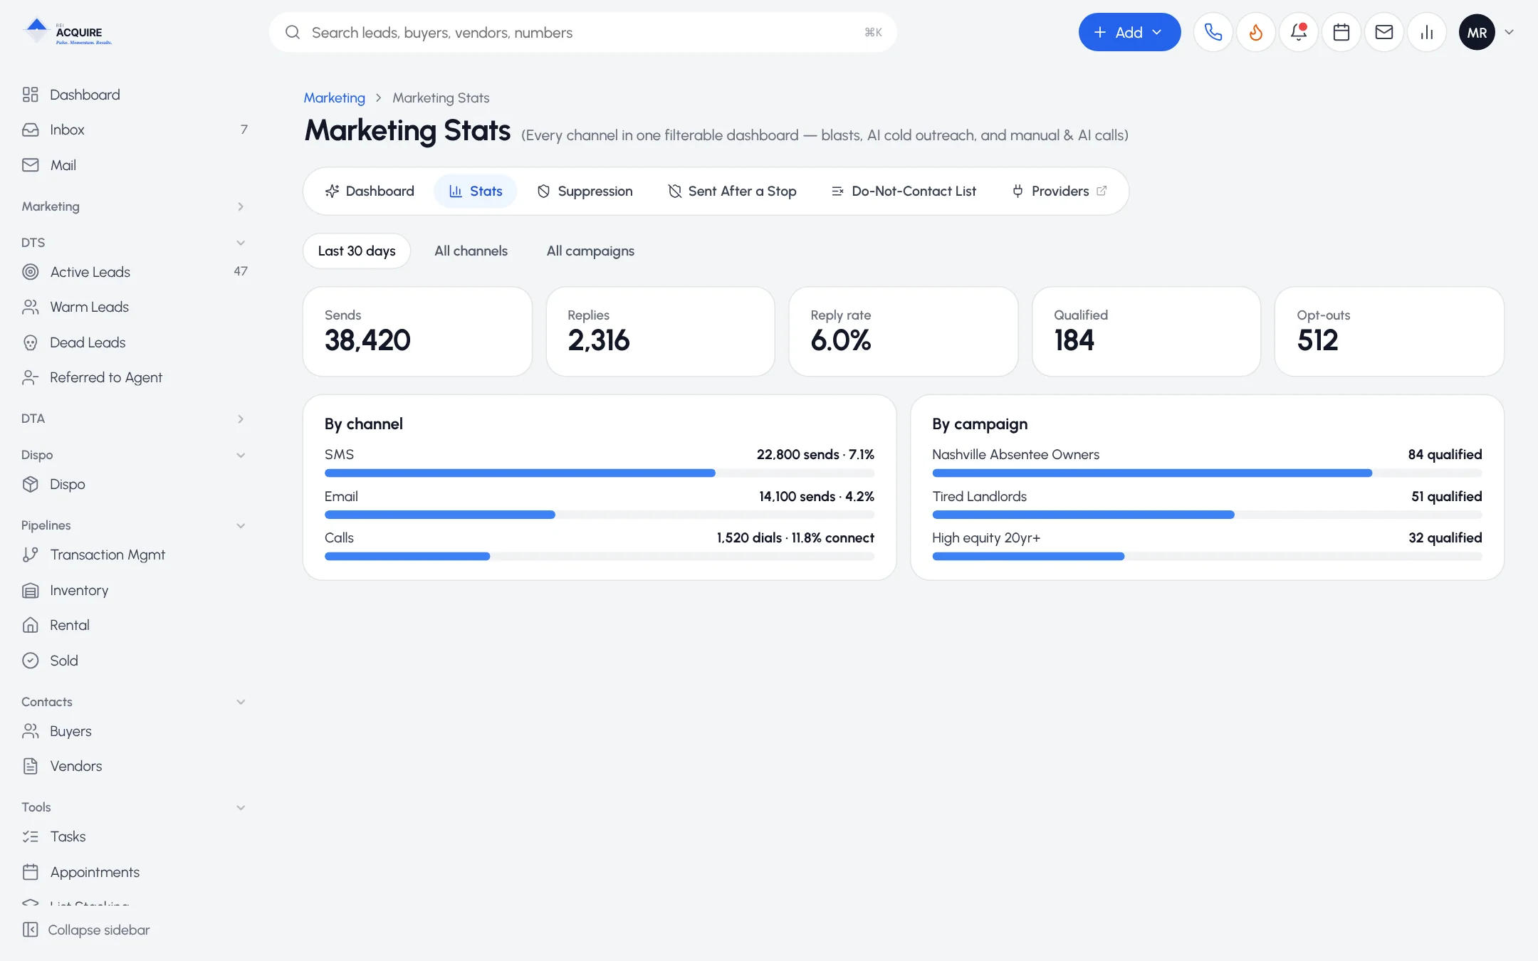Open Tasks tool
1538x961 pixels.
coord(135,836)
